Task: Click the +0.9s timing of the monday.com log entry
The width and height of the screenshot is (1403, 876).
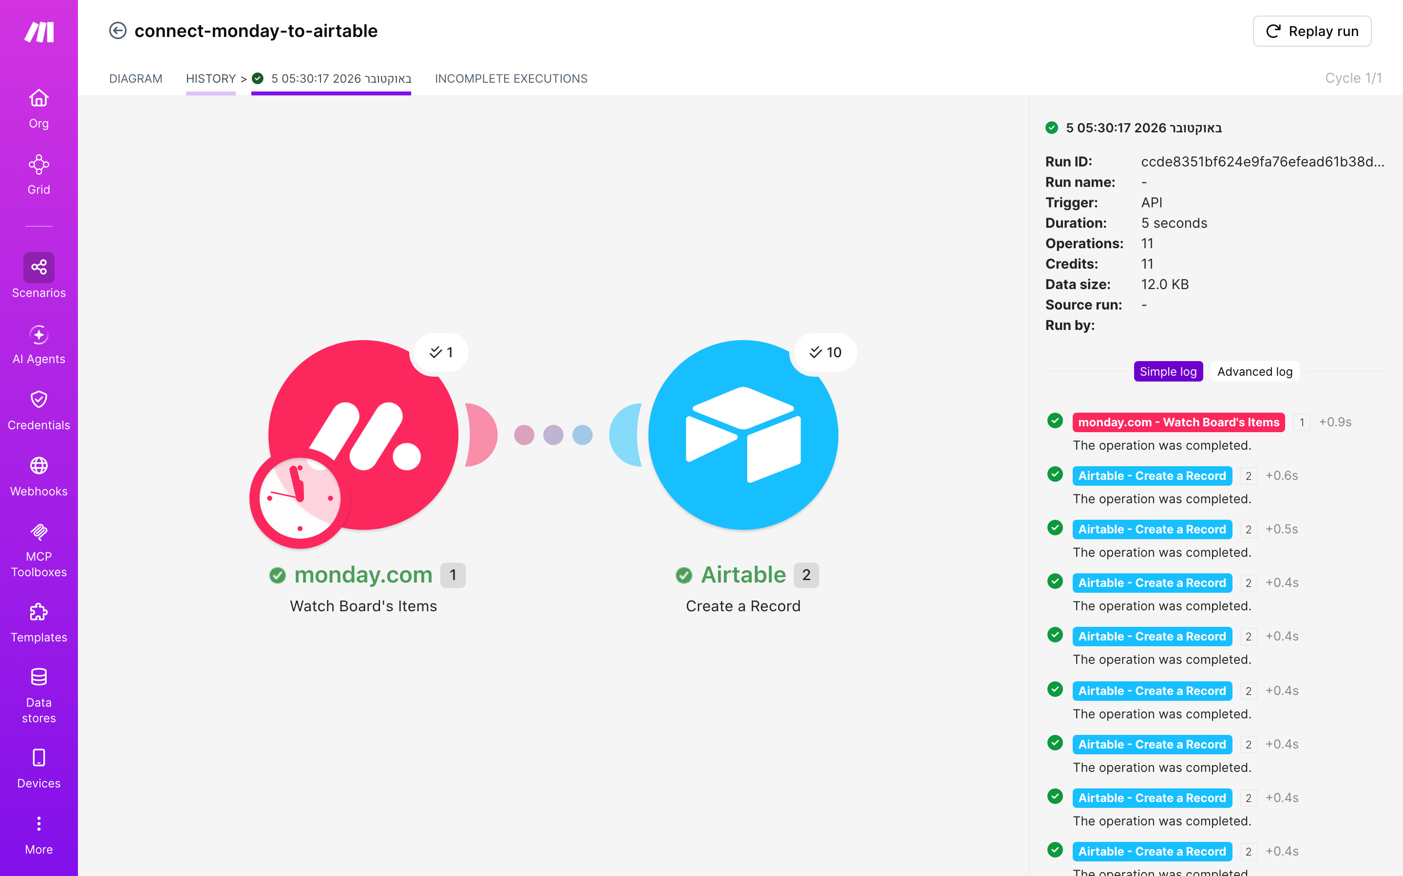Action: pos(1335,422)
